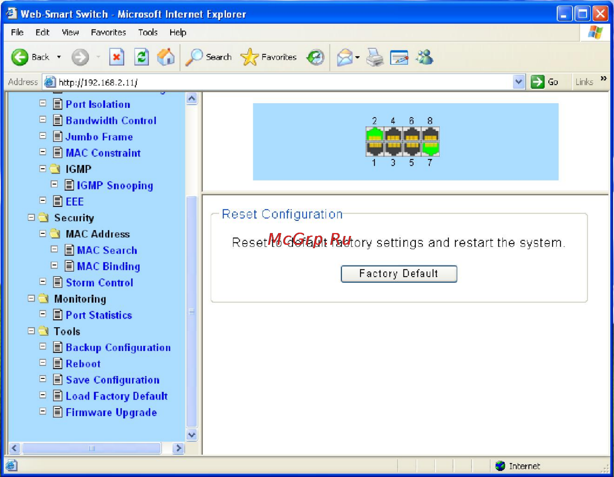Open the Favorites menu
Image resolution: width=614 pixels, height=477 pixels.
point(108,32)
